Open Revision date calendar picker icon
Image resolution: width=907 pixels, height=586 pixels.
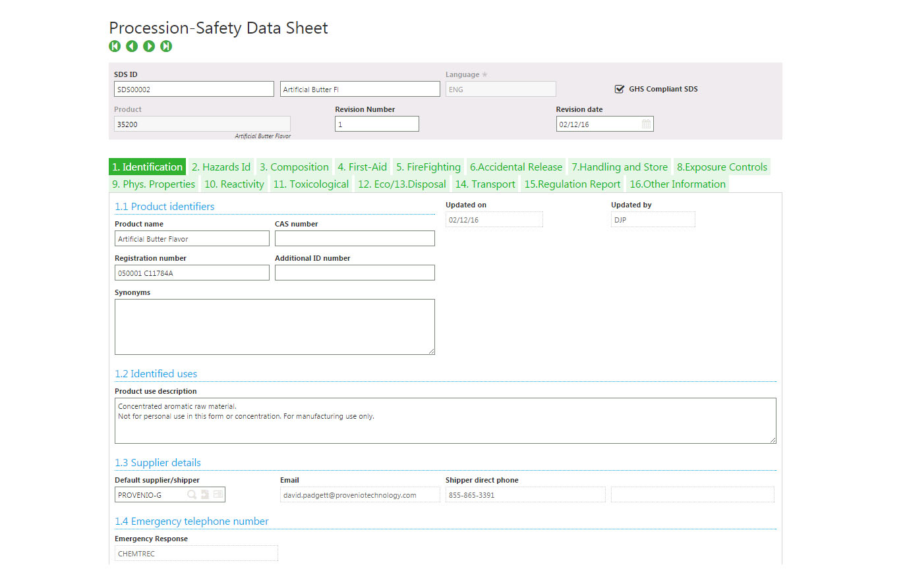point(646,124)
